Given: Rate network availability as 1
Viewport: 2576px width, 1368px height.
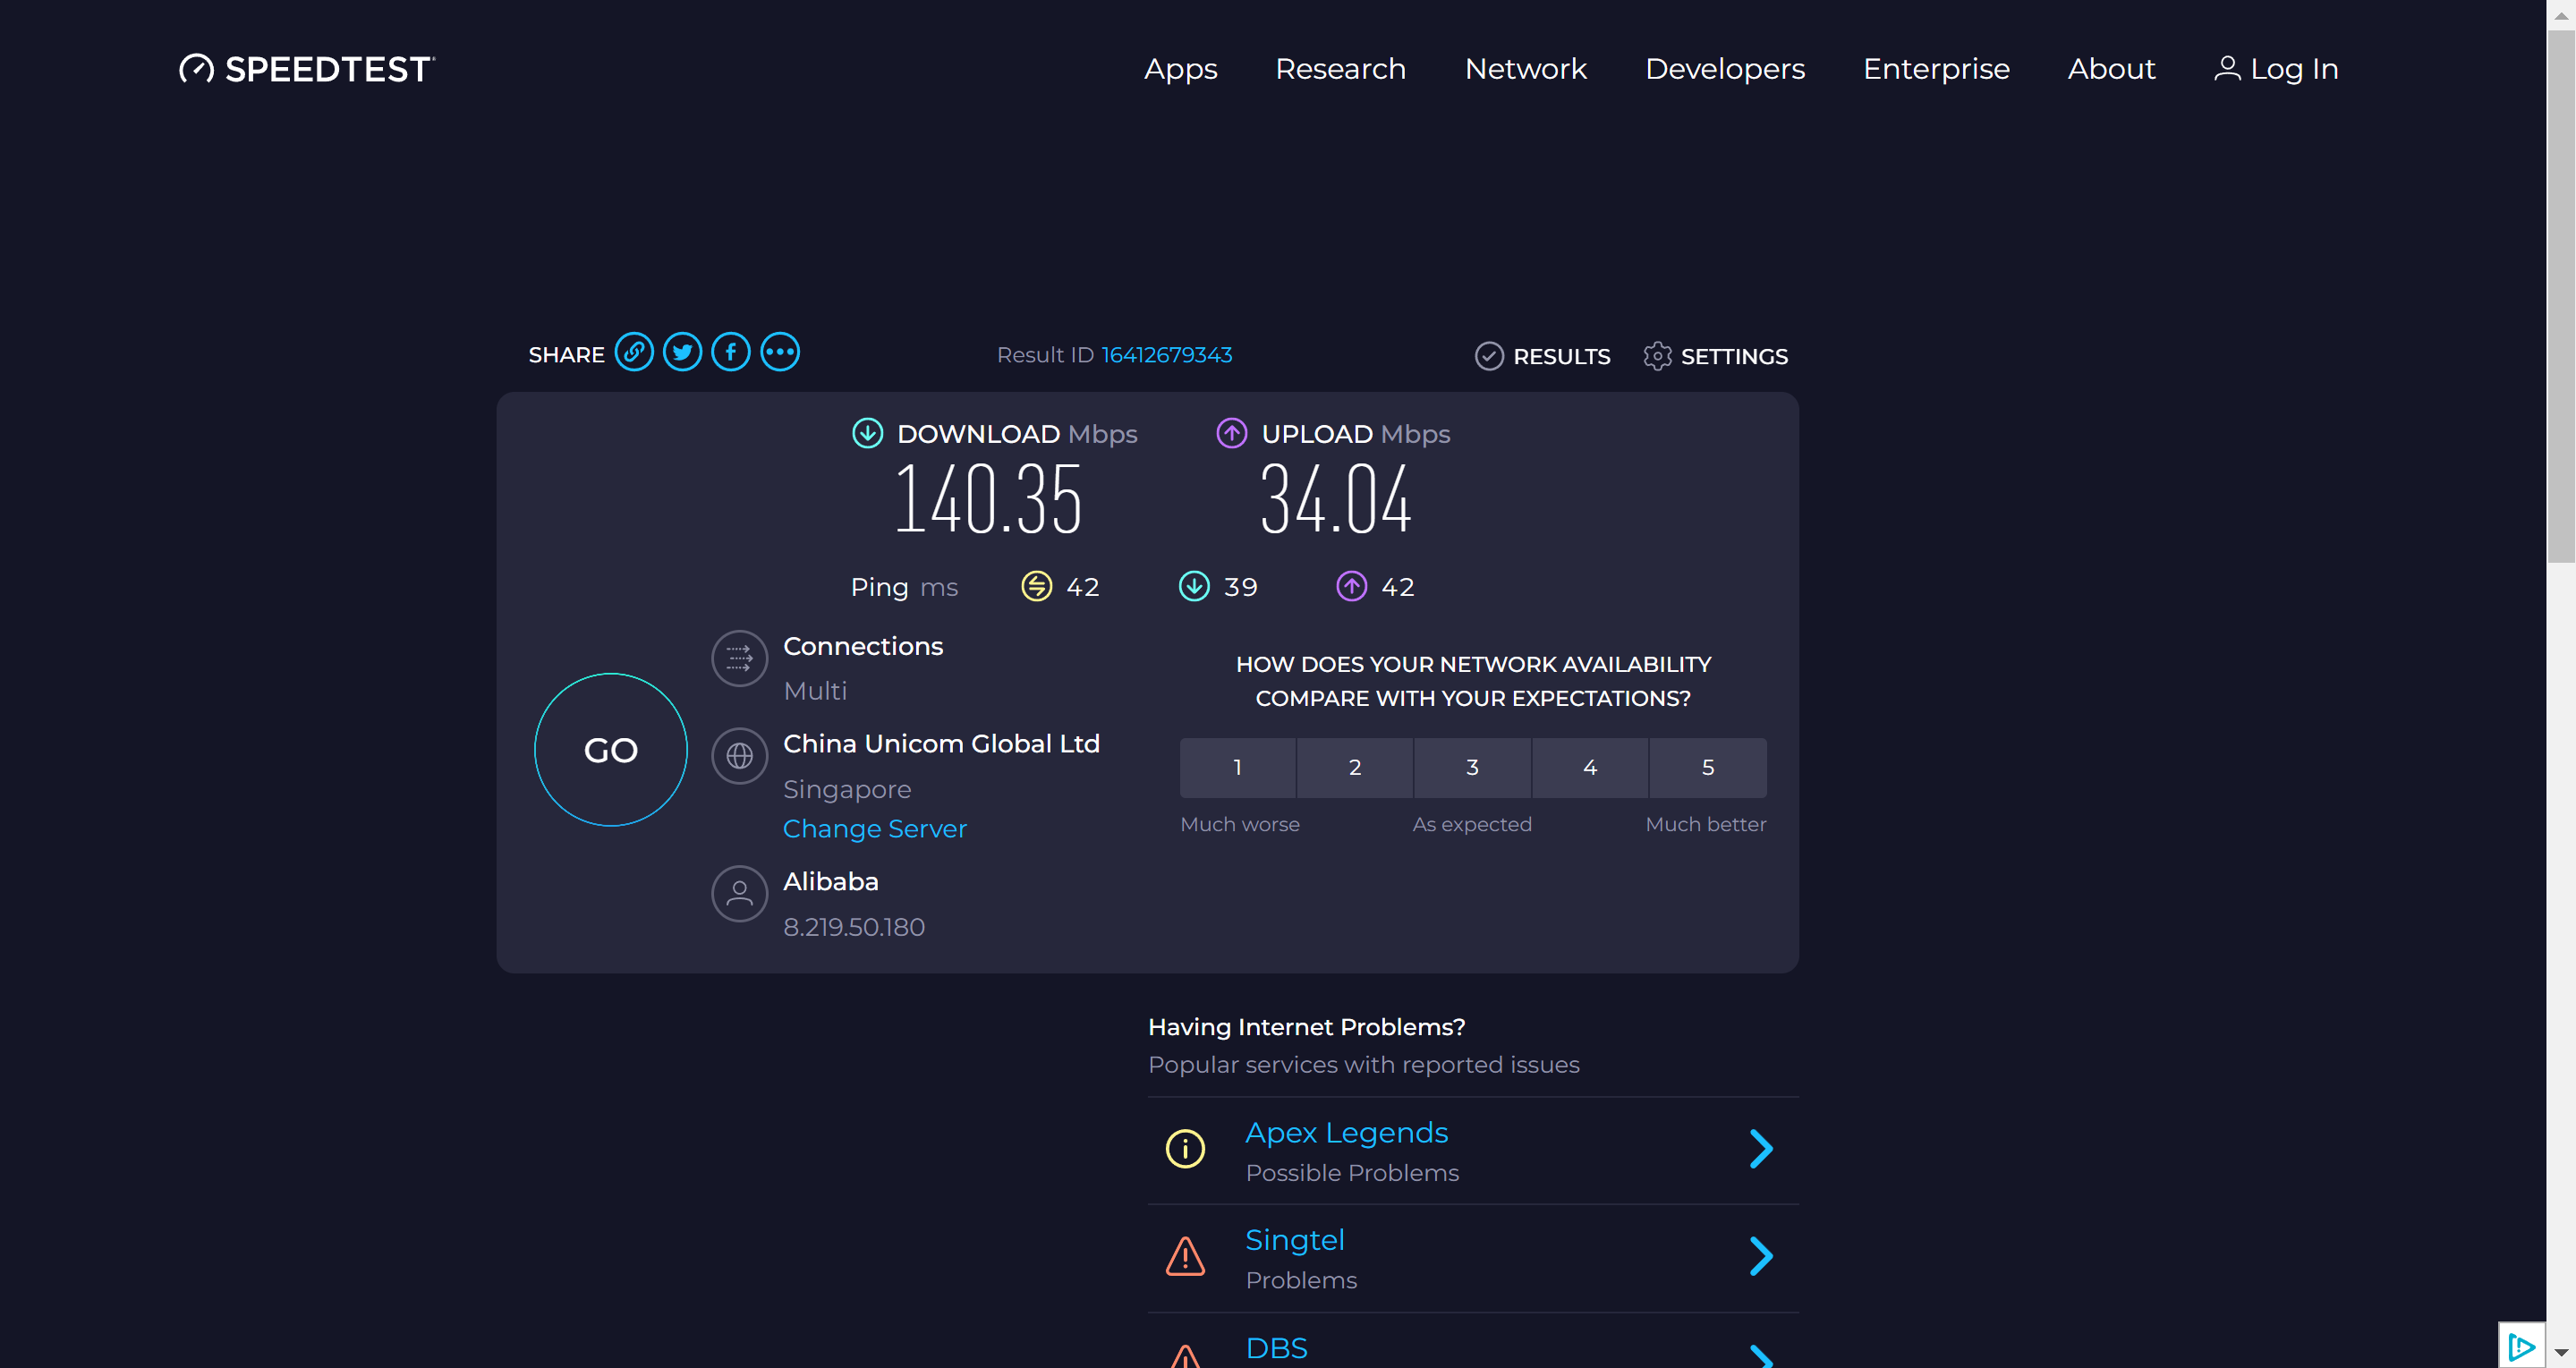Looking at the screenshot, I should tap(1237, 767).
